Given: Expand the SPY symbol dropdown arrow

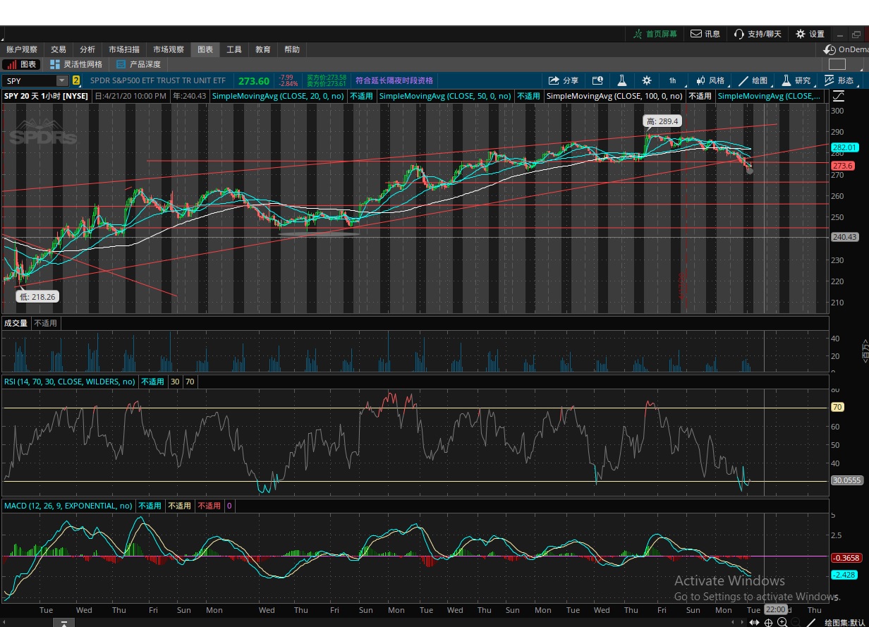Looking at the screenshot, I should coord(62,81).
